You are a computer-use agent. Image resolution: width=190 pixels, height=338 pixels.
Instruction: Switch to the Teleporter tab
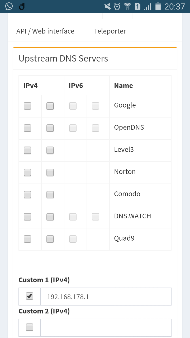click(110, 31)
